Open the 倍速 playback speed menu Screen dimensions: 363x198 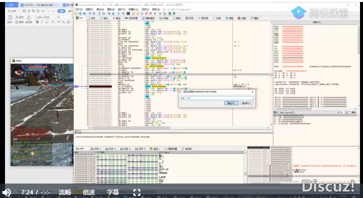click(89, 192)
